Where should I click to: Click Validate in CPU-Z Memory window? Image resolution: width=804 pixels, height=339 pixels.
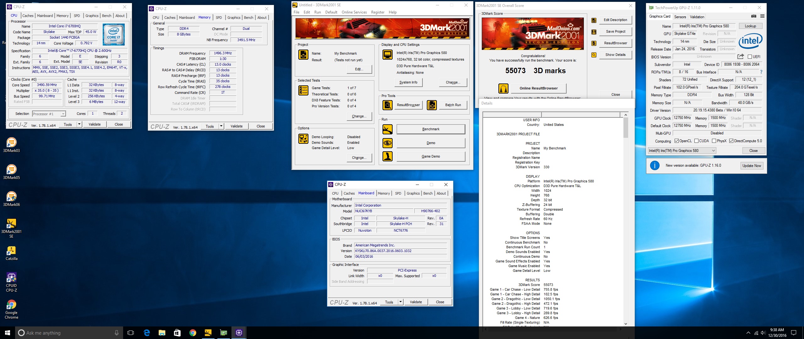(x=236, y=126)
